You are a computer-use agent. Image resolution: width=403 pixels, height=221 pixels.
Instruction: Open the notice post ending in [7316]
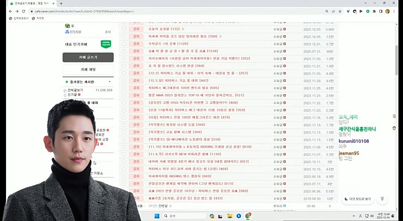(183, 51)
